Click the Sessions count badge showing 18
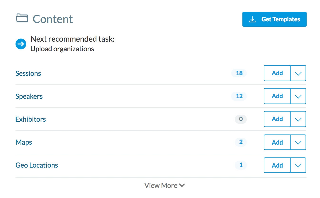The image size is (320, 198). (239, 73)
